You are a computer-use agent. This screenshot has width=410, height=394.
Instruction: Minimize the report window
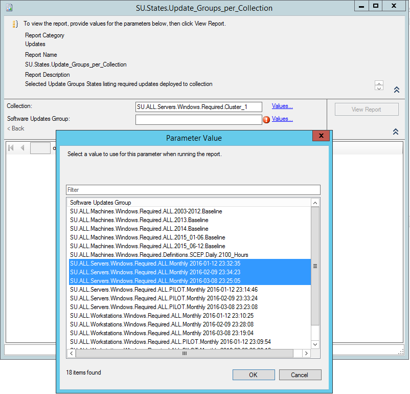pyautogui.click(x=361, y=6)
